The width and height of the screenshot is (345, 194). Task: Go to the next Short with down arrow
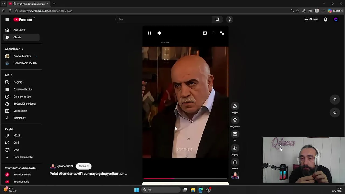click(x=335, y=112)
